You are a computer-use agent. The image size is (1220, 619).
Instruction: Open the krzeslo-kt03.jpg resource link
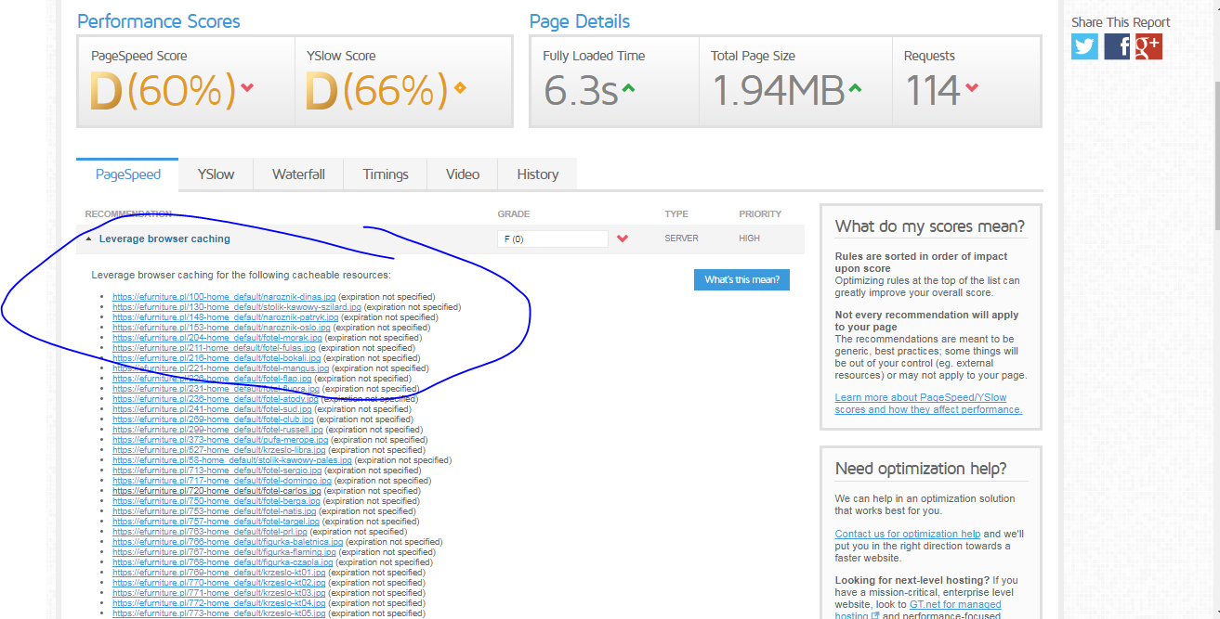[x=219, y=593]
